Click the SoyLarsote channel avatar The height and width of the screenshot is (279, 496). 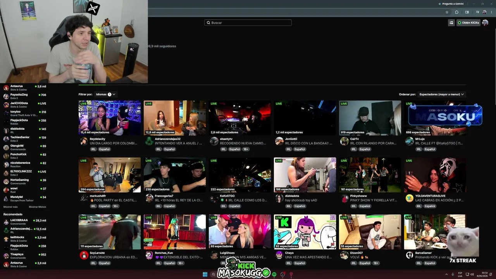coord(84,255)
